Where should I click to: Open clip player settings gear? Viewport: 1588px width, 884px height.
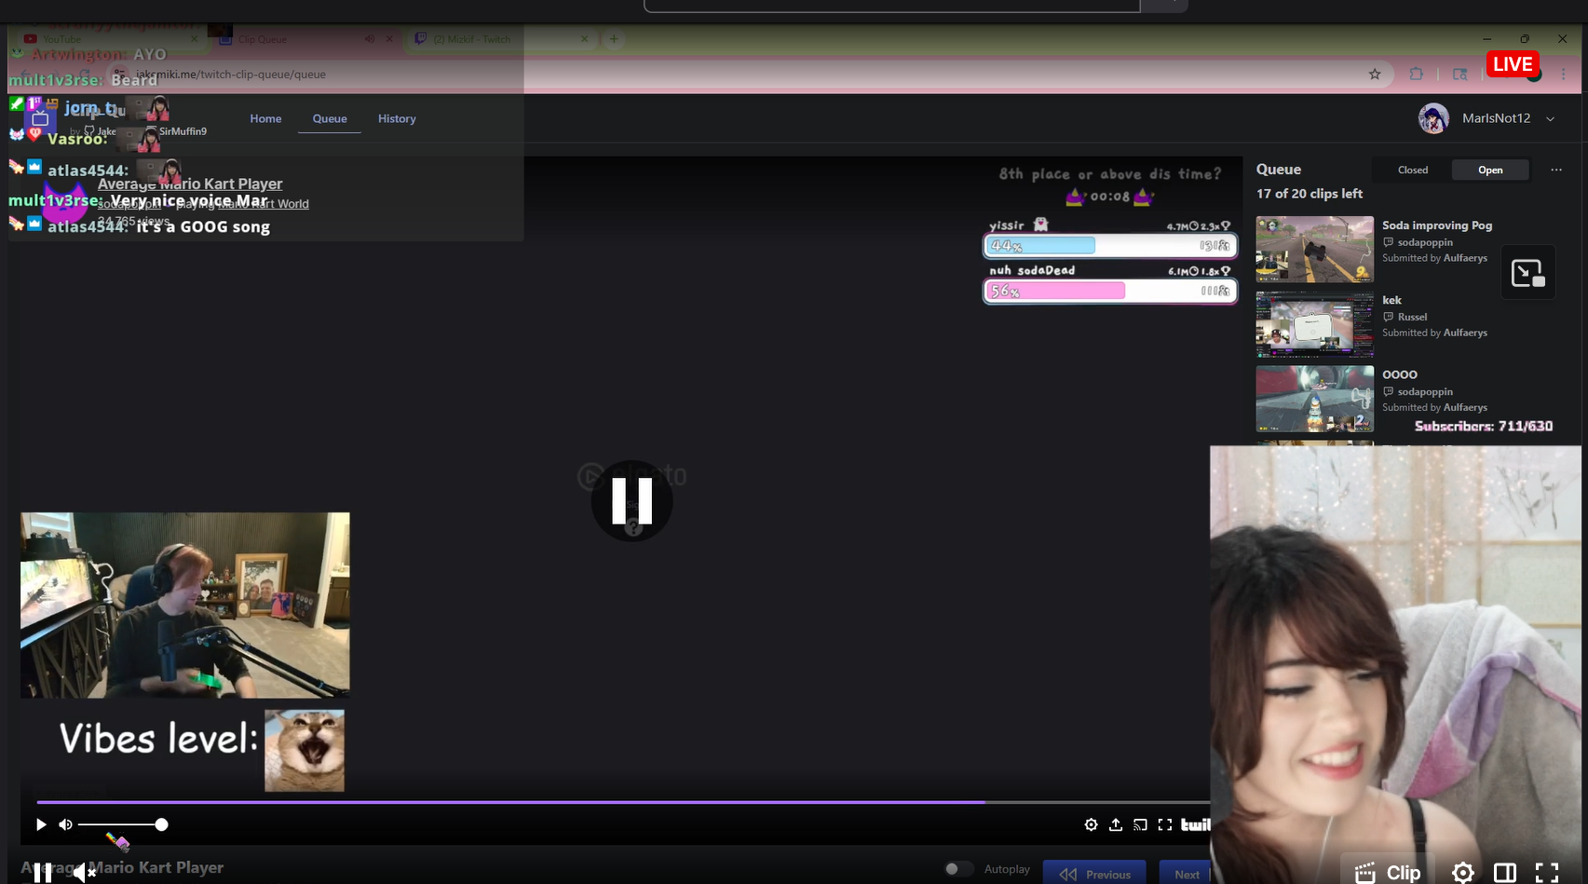(x=1091, y=824)
